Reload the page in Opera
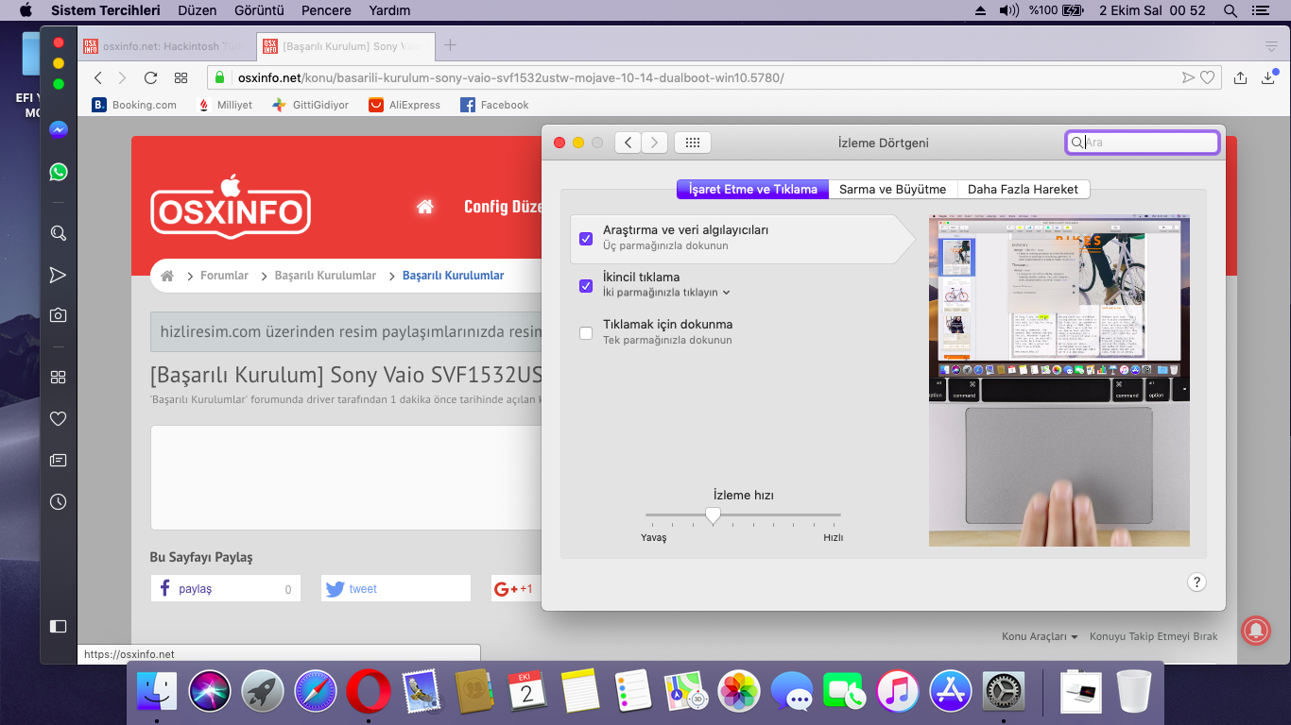 coord(150,78)
